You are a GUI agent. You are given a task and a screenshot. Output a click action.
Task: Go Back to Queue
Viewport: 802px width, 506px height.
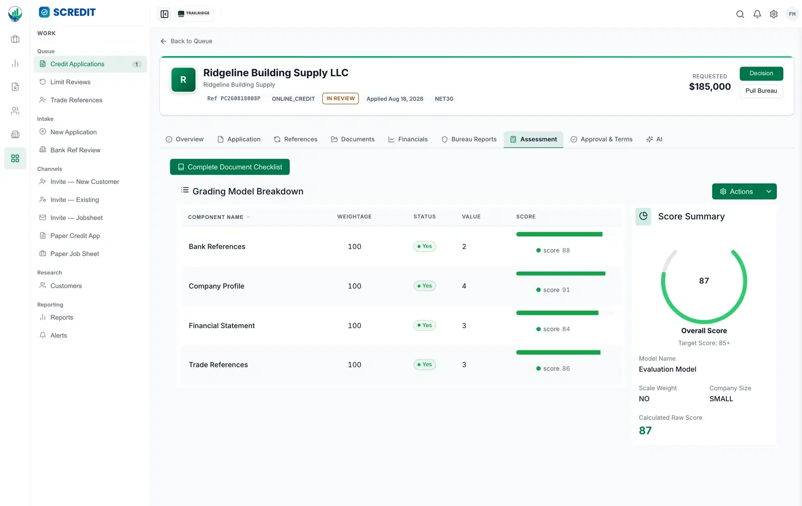click(x=186, y=41)
